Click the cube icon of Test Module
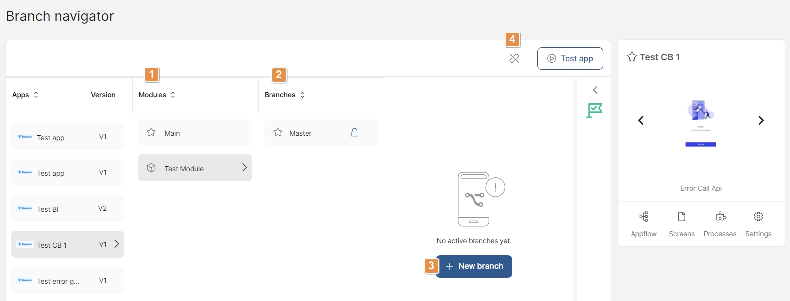 click(151, 168)
